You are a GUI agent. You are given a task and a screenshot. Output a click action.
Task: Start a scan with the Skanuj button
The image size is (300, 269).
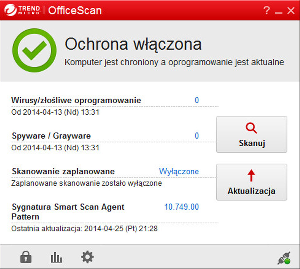pyautogui.click(x=251, y=134)
